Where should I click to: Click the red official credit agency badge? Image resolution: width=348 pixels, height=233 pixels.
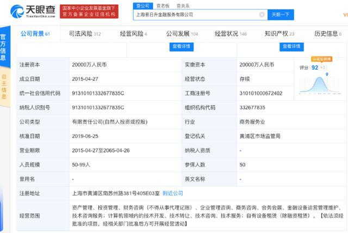[x=89, y=11]
